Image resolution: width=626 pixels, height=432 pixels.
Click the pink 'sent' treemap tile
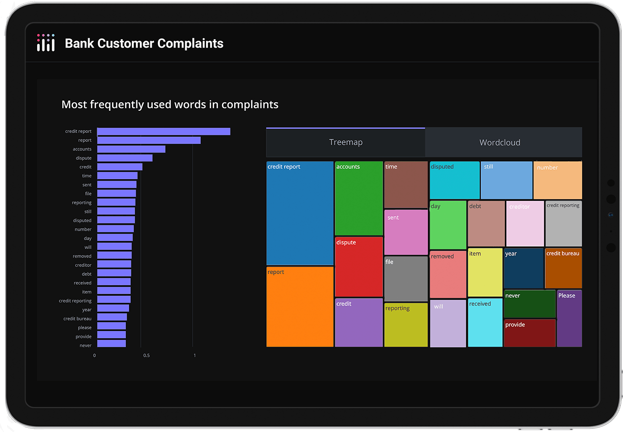pyautogui.click(x=405, y=231)
